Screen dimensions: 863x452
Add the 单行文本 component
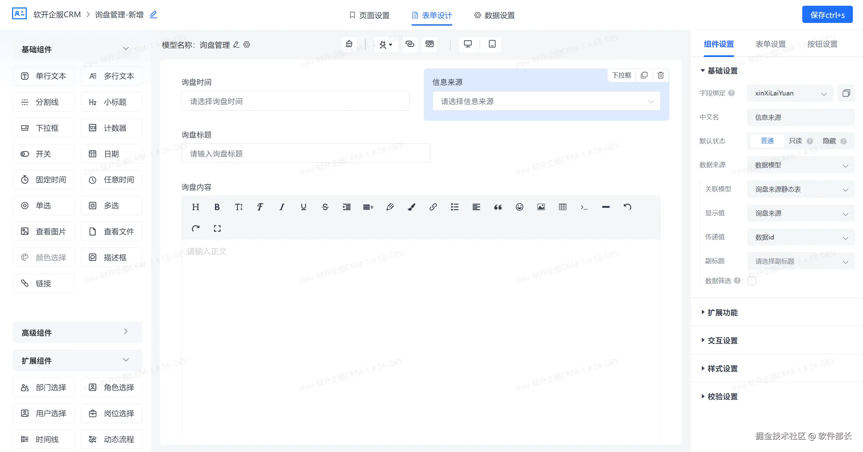coord(44,76)
